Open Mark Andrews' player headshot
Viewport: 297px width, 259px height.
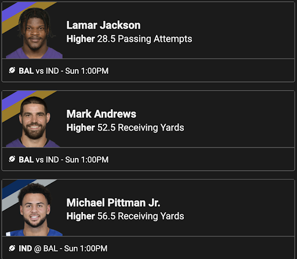[x=33, y=122]
